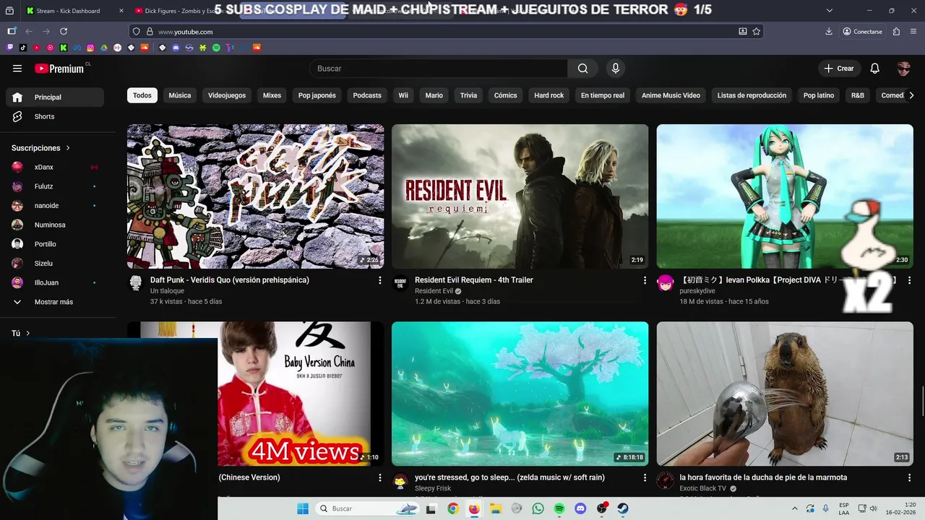Open File Explorer from the taskbar
The height and width of the screenshot is (520, 925).
[495, 508]
